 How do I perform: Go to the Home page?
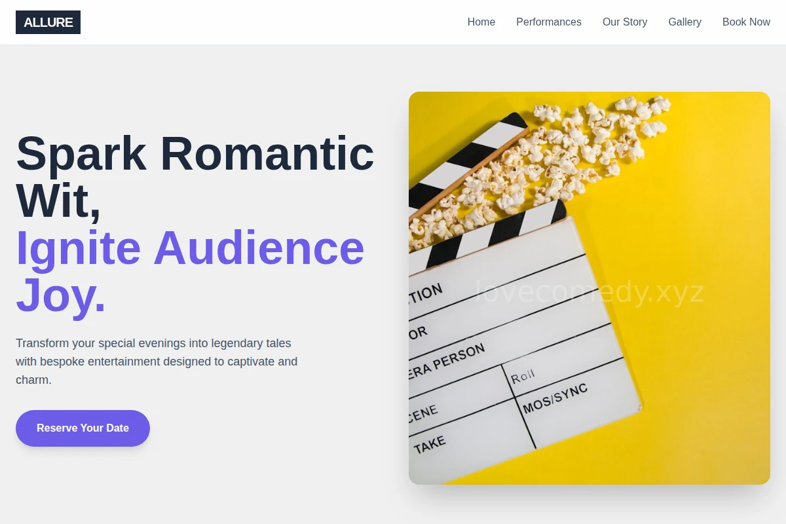point(481,22)
